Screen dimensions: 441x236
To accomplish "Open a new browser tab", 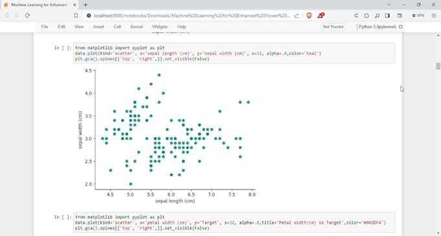I will pos(86,5).
